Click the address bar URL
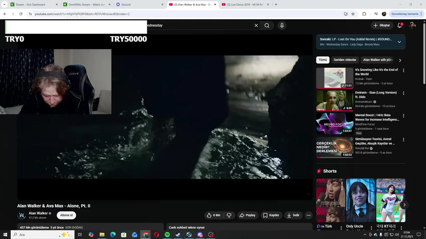 82,14
